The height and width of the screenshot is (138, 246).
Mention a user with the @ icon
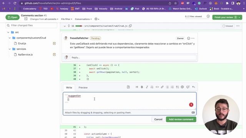coord(182,87)
